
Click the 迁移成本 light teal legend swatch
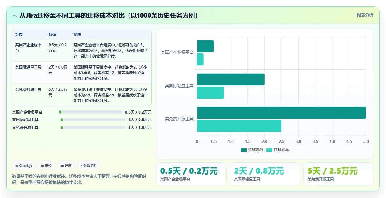pyautogui.click(x=269, y=150)
